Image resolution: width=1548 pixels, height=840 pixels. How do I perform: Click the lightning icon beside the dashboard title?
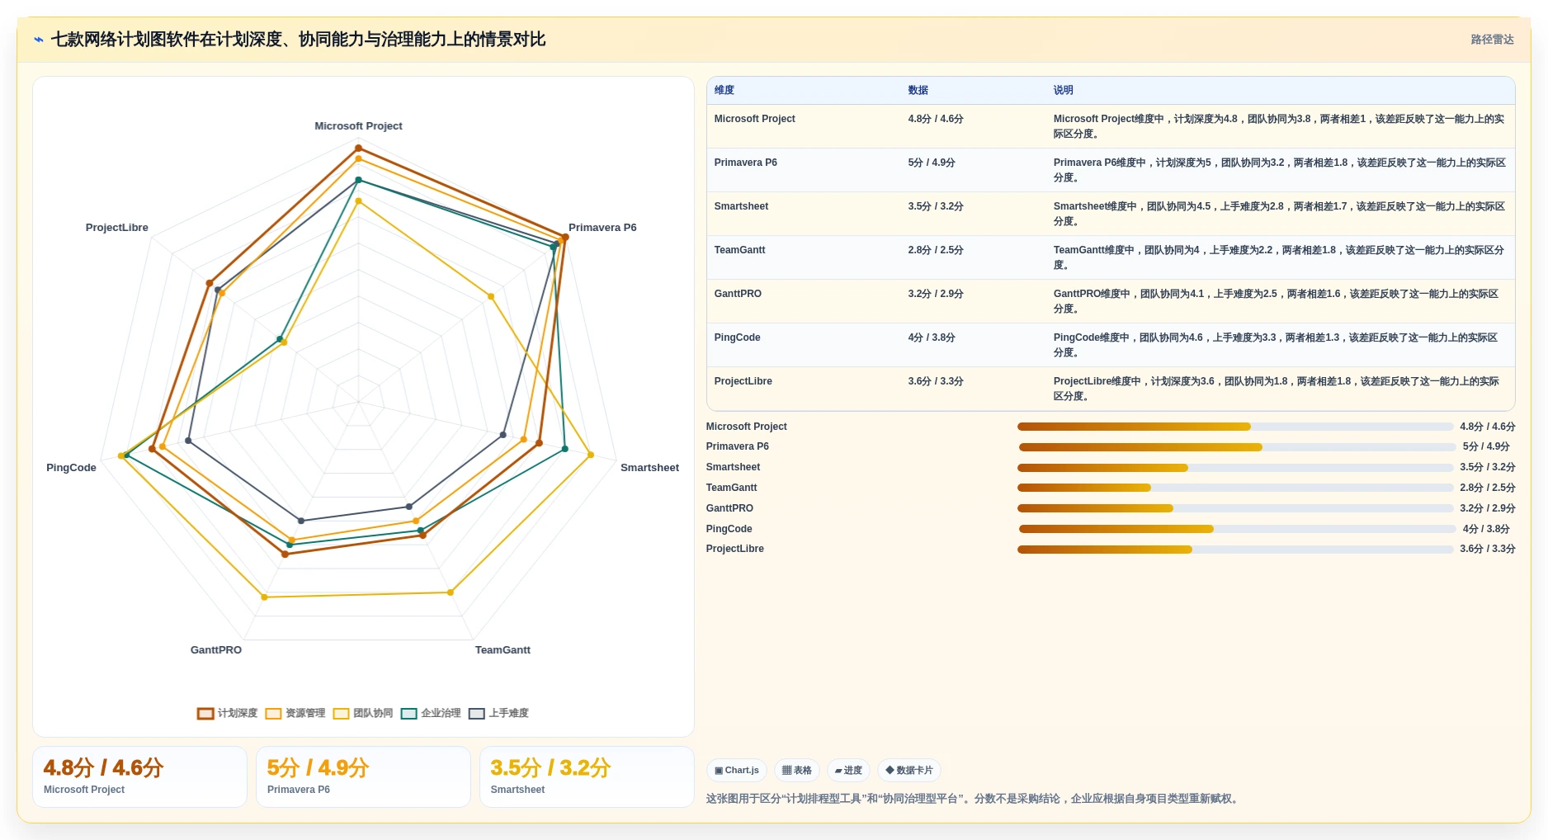point(39,40)
